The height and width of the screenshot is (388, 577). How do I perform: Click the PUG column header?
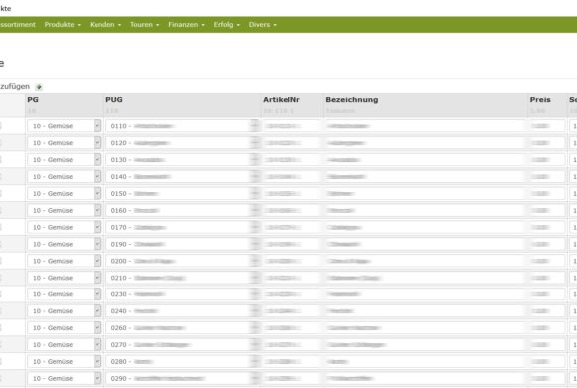pos(114,100)
